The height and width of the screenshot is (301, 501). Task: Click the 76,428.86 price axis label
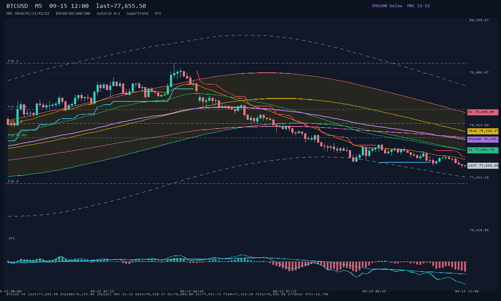(479, 230)
